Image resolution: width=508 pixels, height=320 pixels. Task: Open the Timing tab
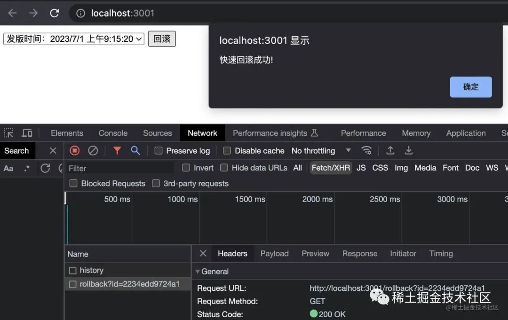click(x=441, y=253)
